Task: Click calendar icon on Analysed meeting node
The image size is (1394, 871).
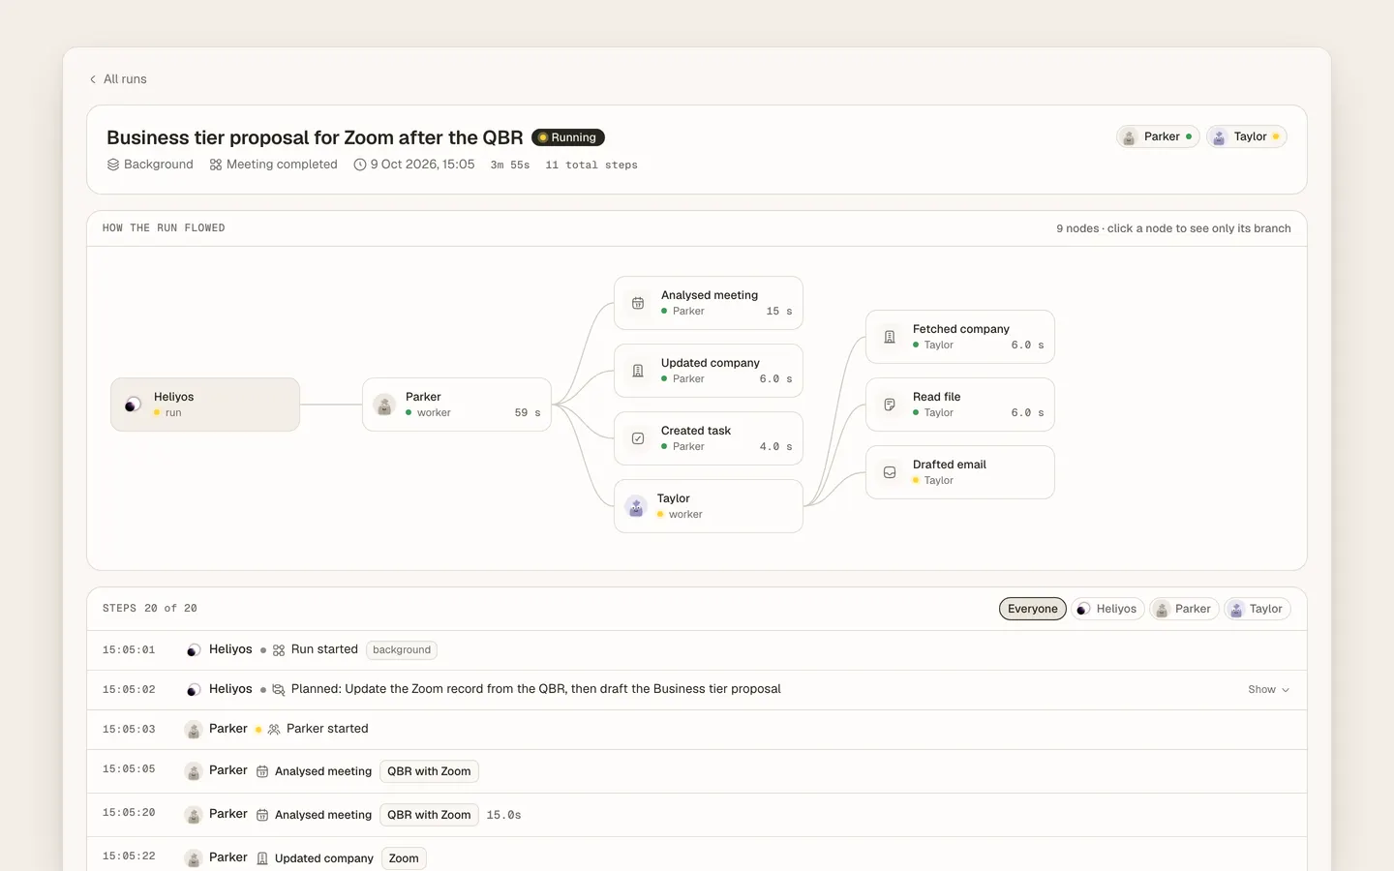Action: click(638, 303)
